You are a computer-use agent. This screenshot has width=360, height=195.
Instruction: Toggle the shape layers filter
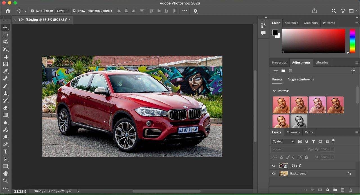tap(320, 142)
